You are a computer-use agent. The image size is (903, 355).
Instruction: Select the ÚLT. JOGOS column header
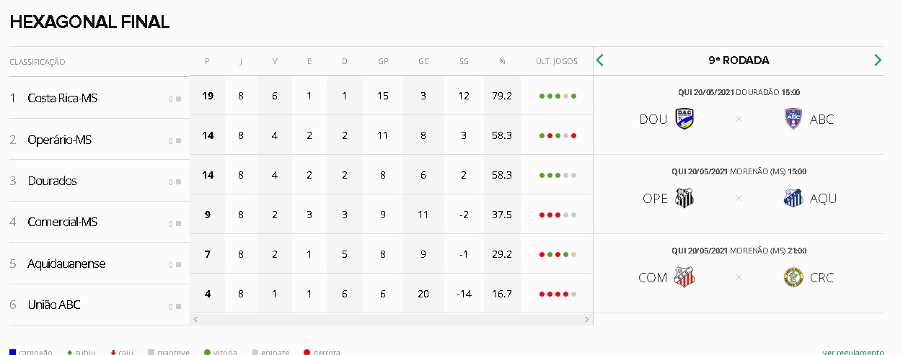pos(557,62)
